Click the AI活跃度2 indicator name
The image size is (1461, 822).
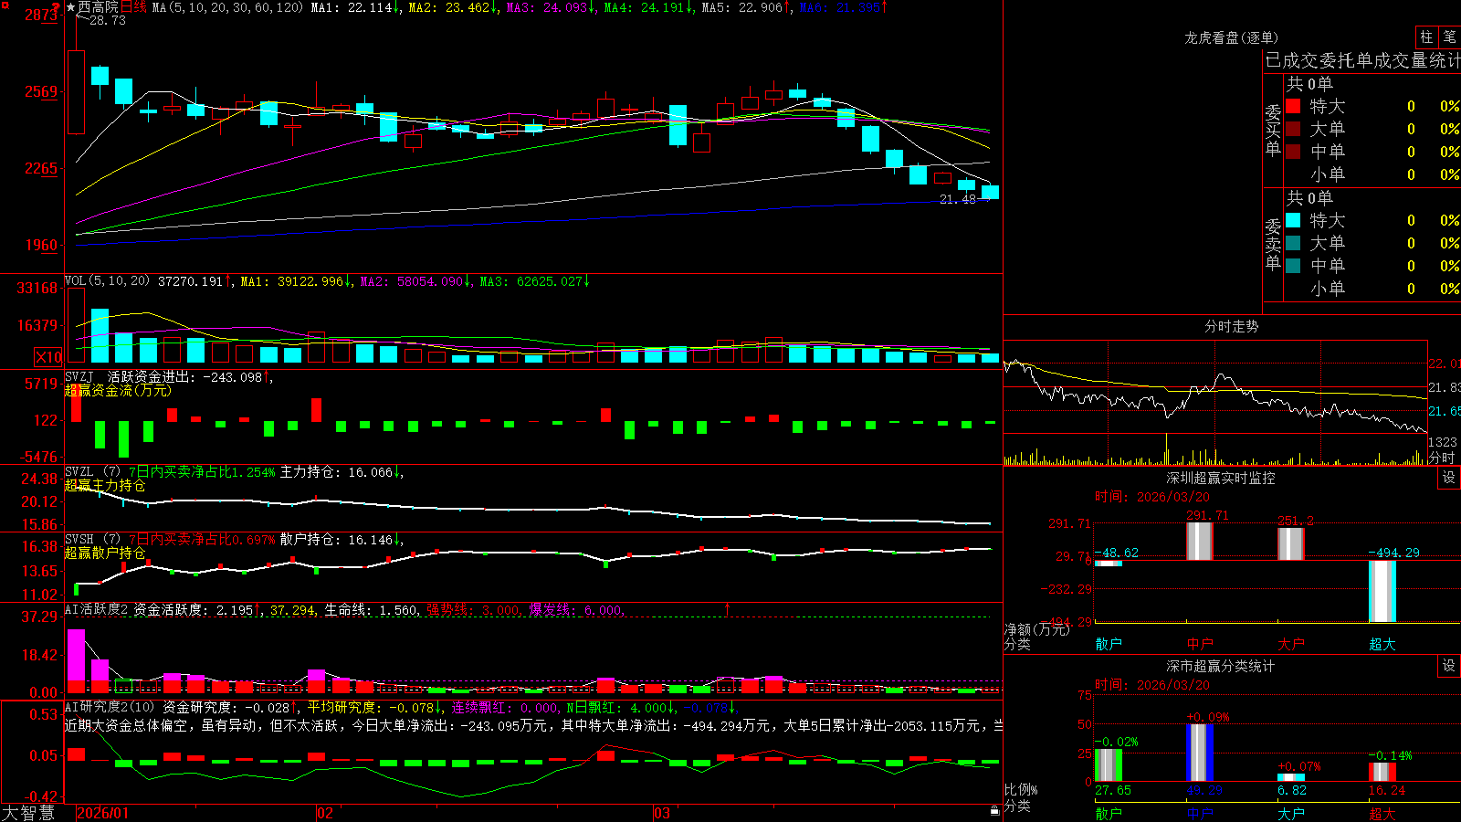[x=97, y=610]
